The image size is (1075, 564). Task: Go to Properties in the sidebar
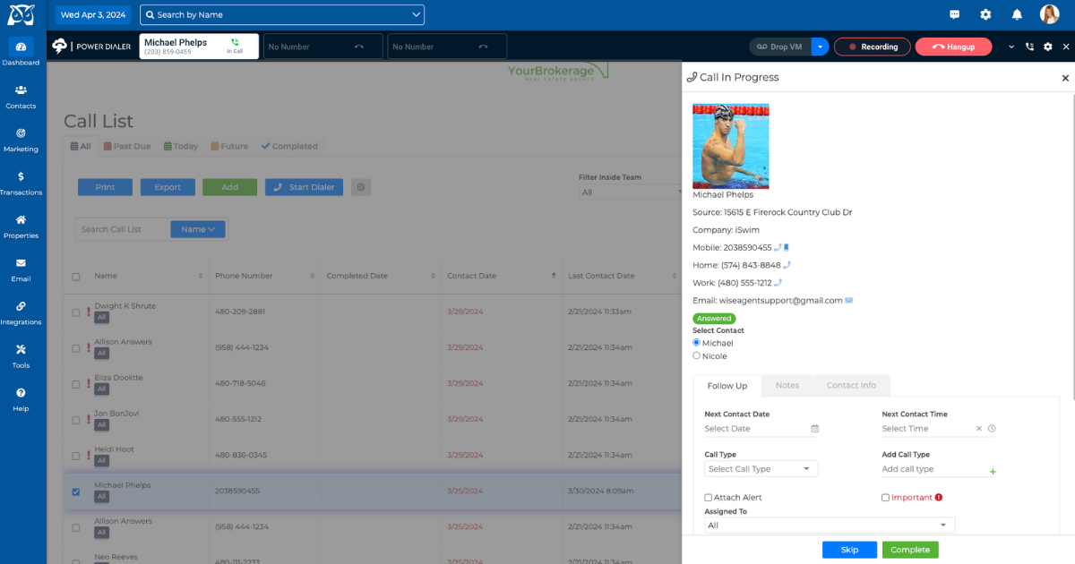tap(21, 226)
